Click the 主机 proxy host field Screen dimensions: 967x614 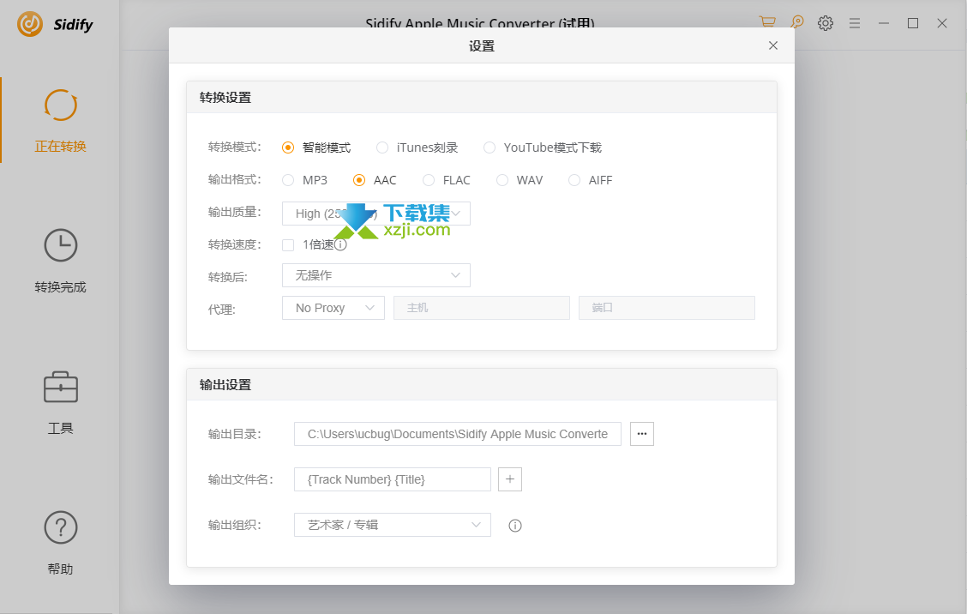pos(482,308)
